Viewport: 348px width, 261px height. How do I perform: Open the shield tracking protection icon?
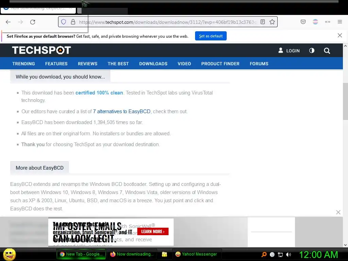click(x=64, y=22)
